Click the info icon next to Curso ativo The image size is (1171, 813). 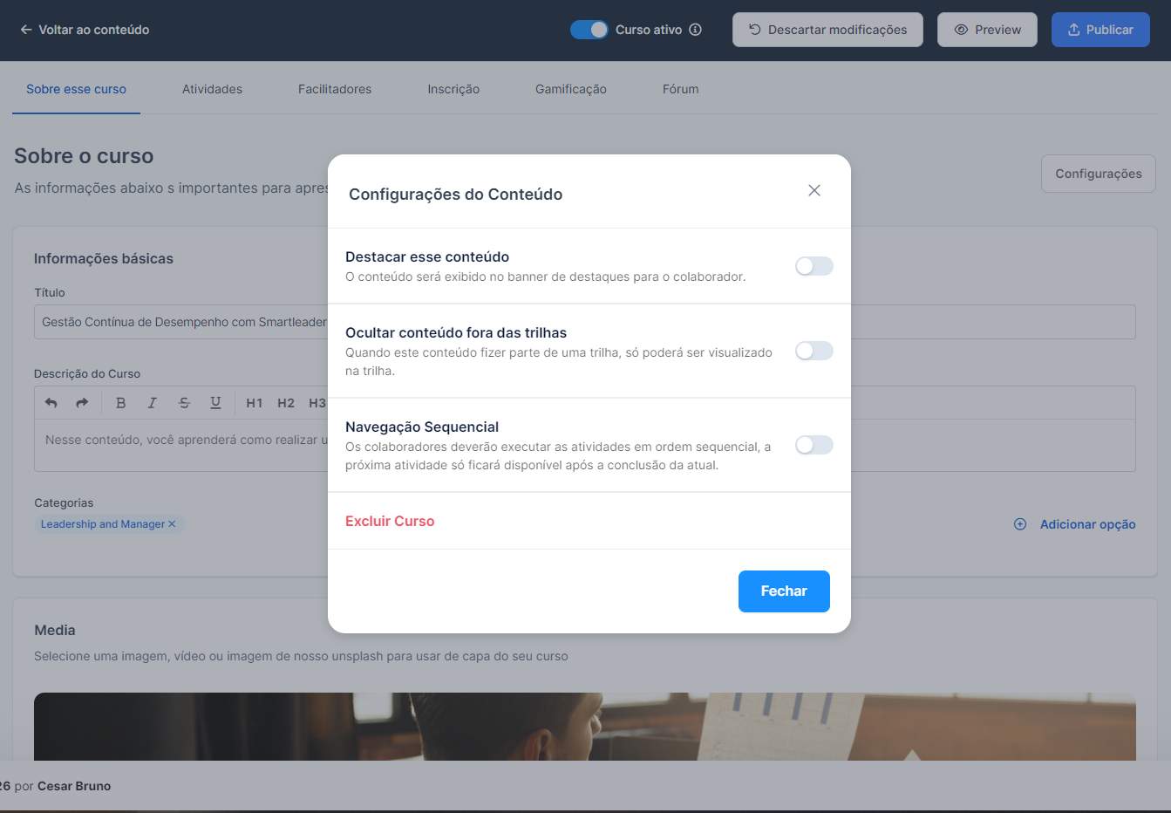[695, 30]
